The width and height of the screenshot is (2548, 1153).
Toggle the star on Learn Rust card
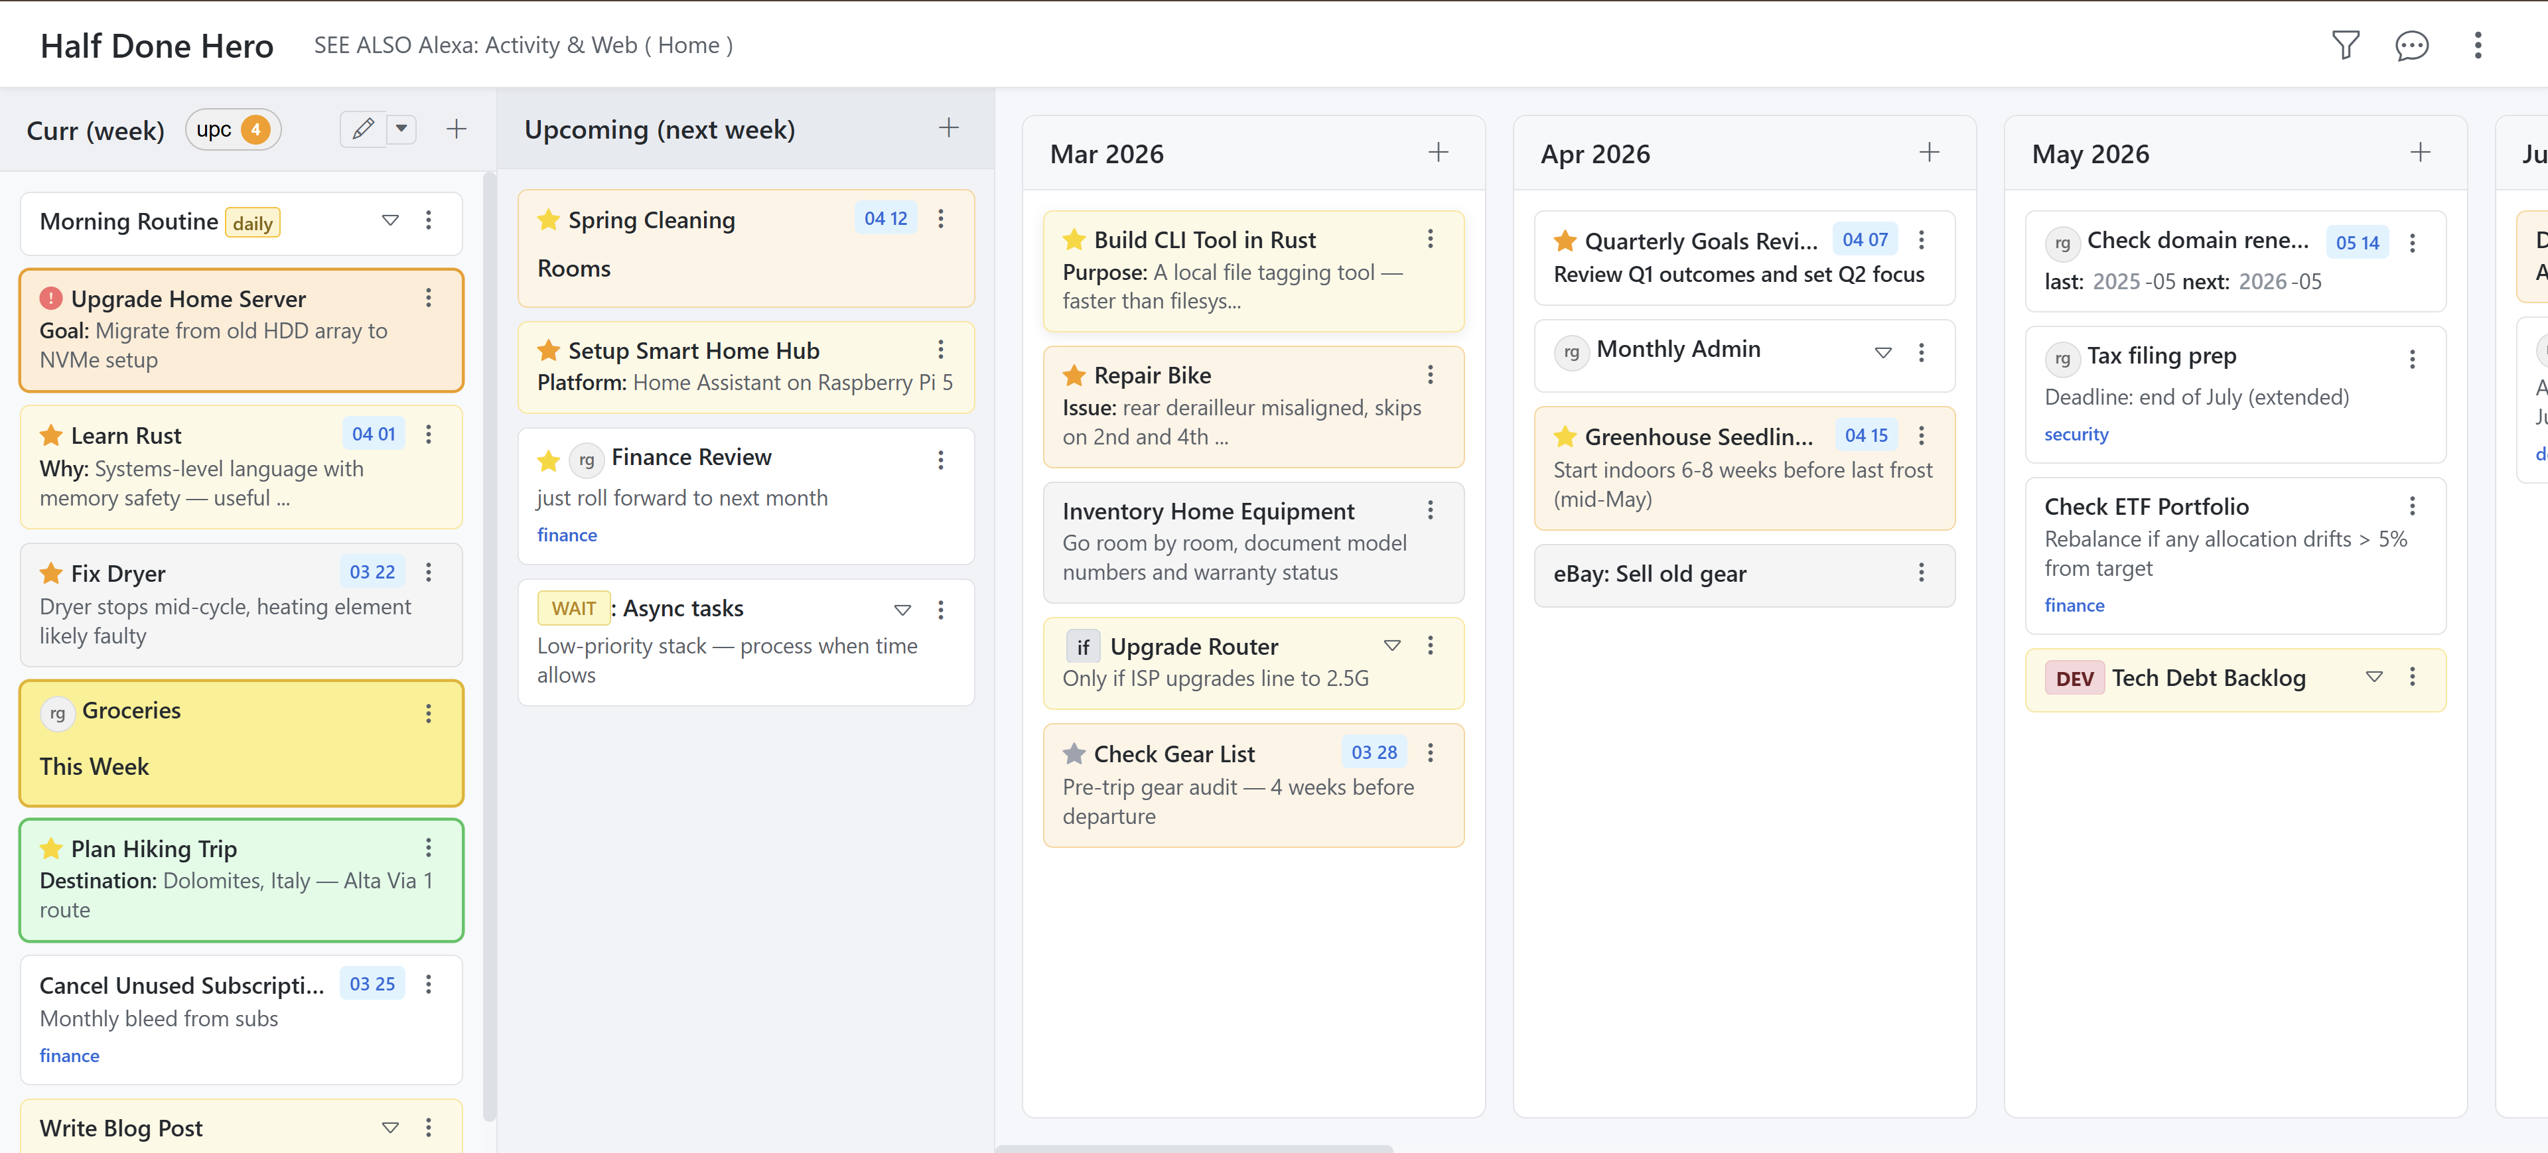(52, 435)
